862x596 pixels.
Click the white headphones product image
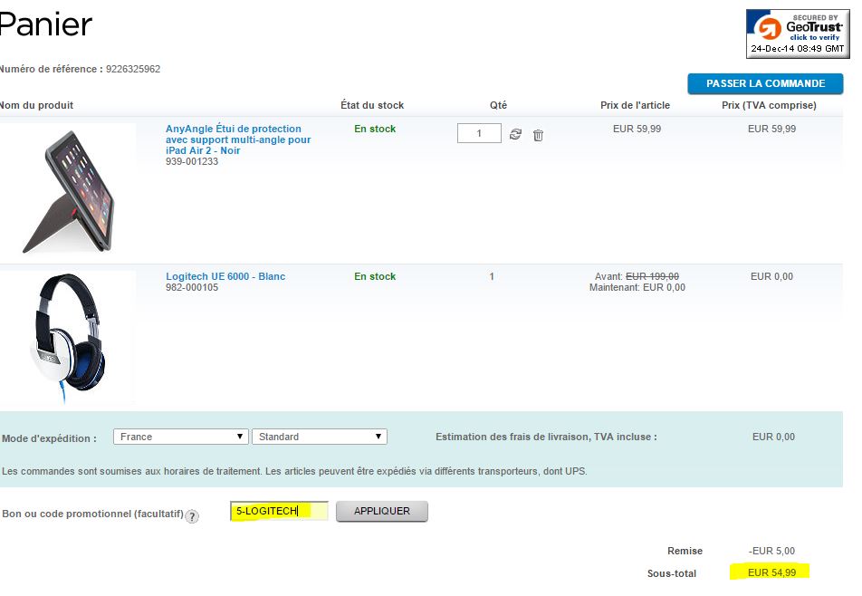pos(68,336)
